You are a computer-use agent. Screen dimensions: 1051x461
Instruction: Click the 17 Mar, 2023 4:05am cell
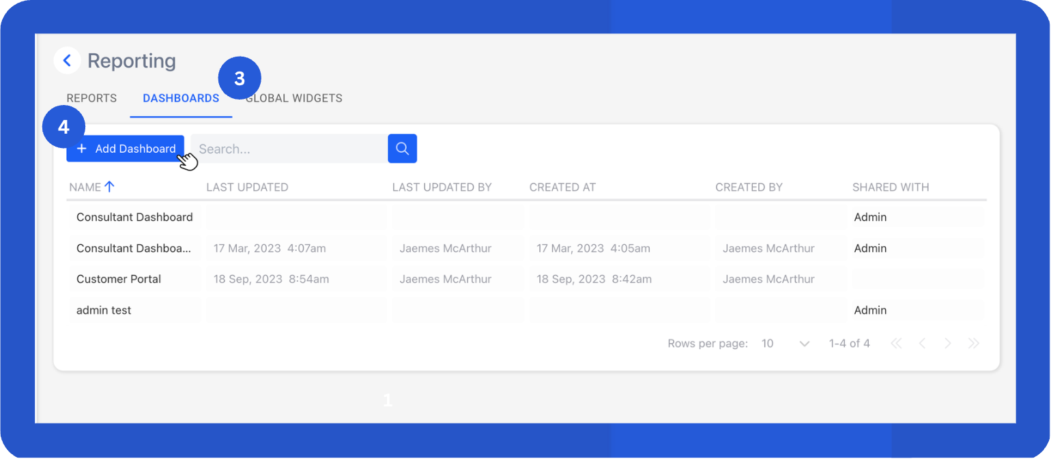tap(593, 248)
